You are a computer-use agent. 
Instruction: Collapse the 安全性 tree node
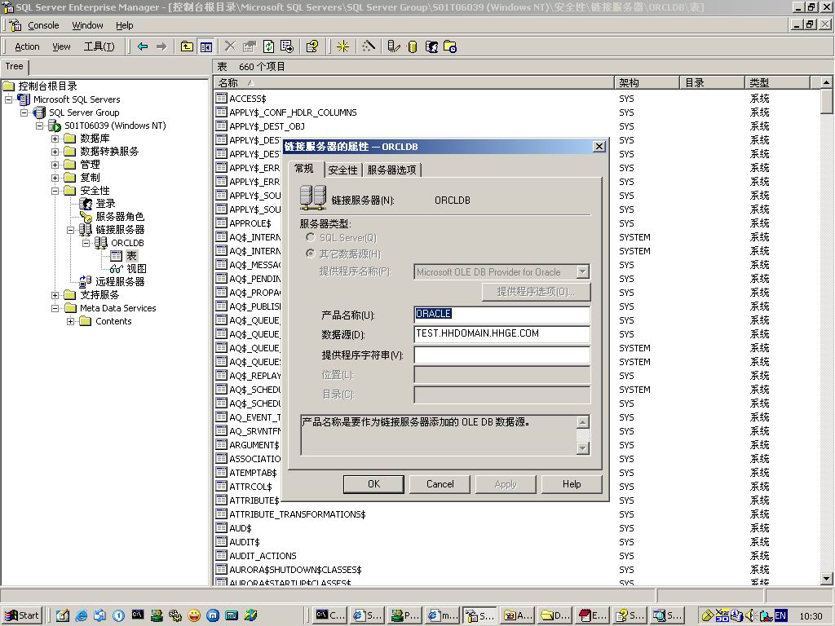55,191
